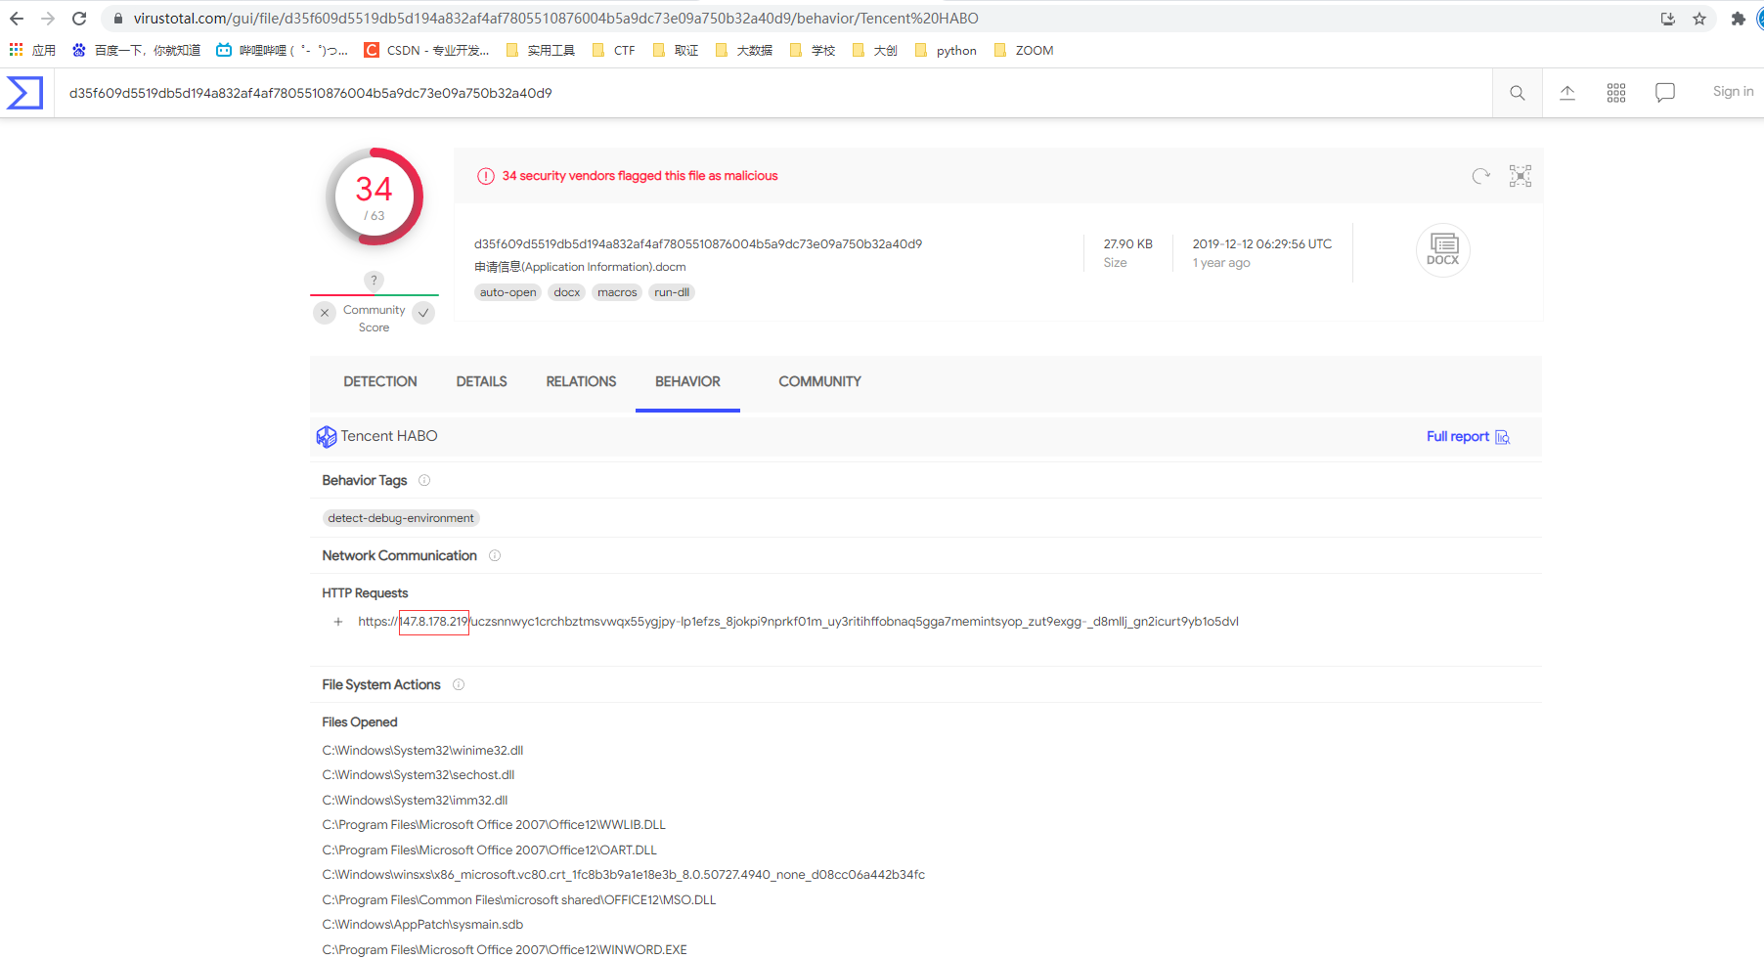This screenshot has width=1764, height=959.
Task: Open the 大数据 bookmark folder
Action: tap(743, 50)
